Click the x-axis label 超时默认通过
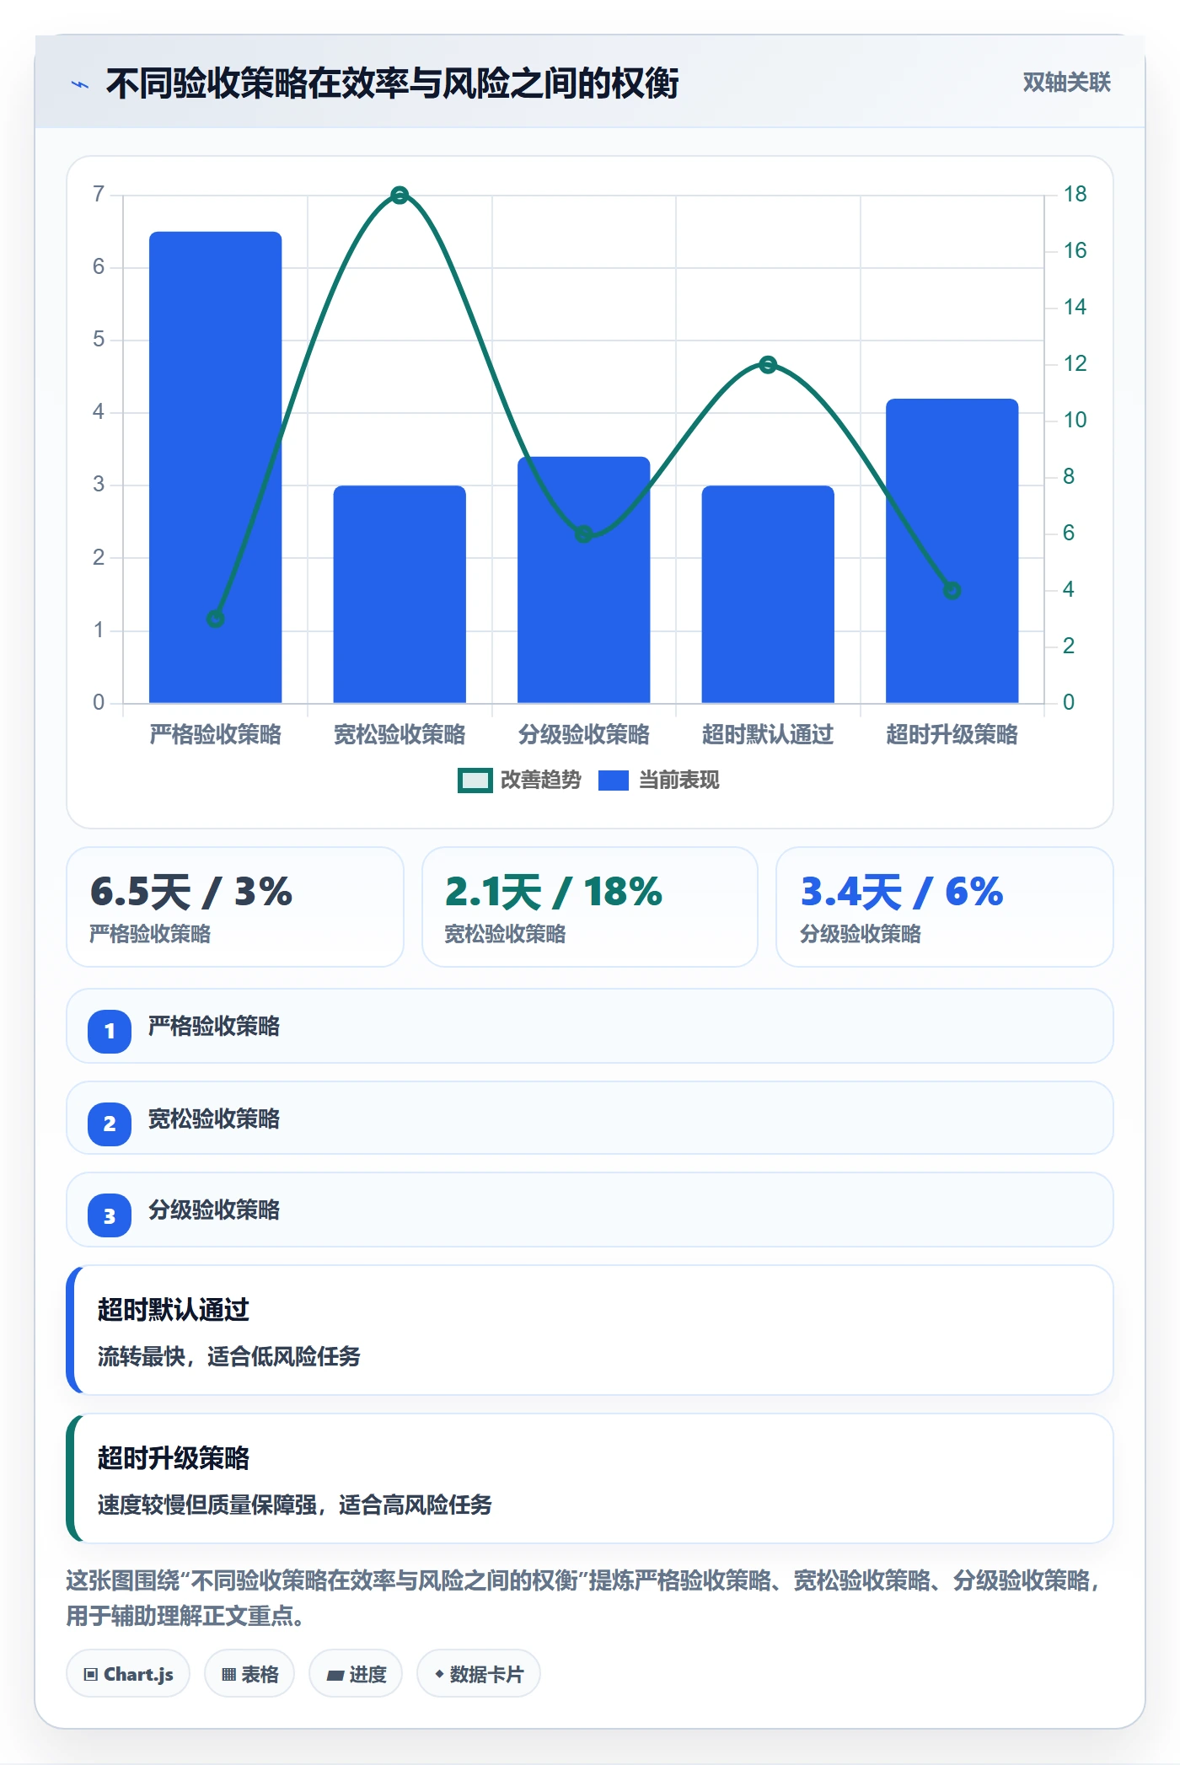This screenshot has height=1765, width=1180. click(768, 735)
